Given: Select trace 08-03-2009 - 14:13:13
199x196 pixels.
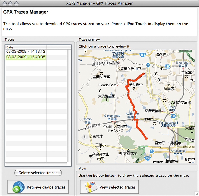Looking at the screenshot, I should click(26, 51).
